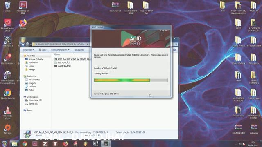Click Abrir in the Explorer toolbar
Viewport: 262px width, 147px height.
click(x=43, y=50)
